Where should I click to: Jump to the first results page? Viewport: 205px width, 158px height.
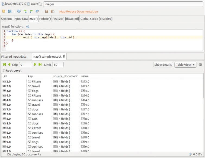click(x=4, y=64)
